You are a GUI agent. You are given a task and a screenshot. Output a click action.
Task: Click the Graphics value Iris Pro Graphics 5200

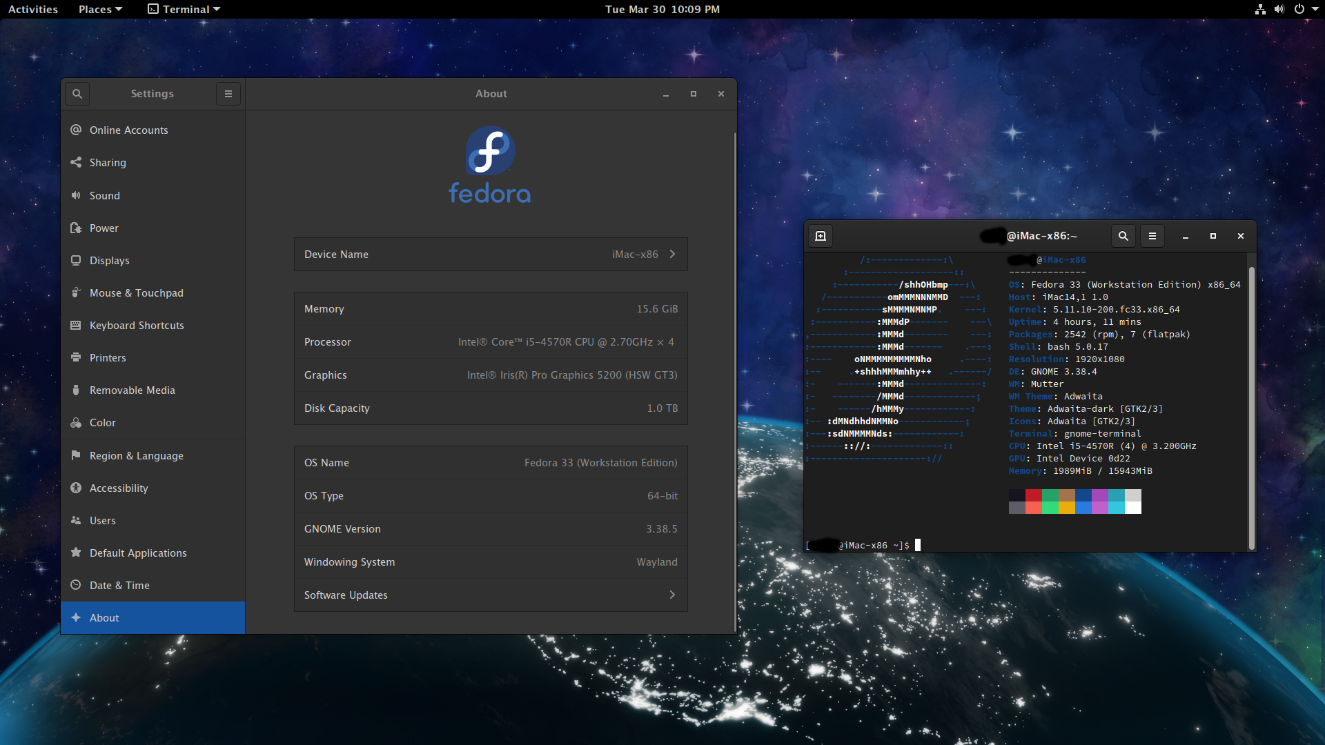coord(572,375)
